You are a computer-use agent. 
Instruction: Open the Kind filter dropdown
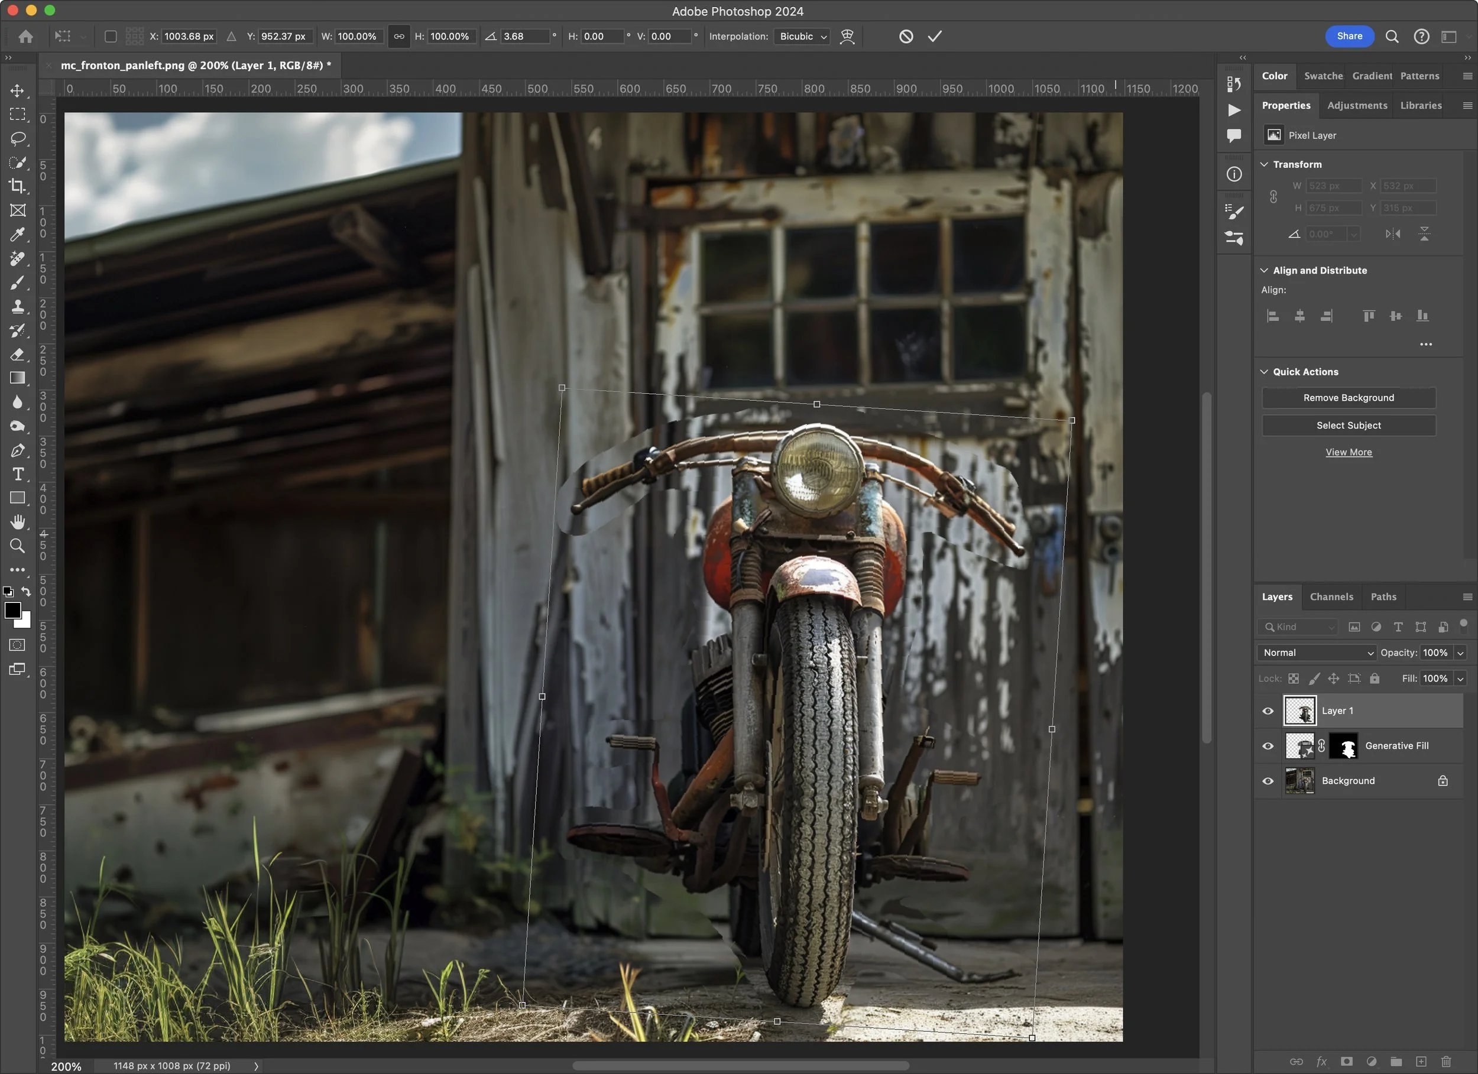coord(1297,627)
